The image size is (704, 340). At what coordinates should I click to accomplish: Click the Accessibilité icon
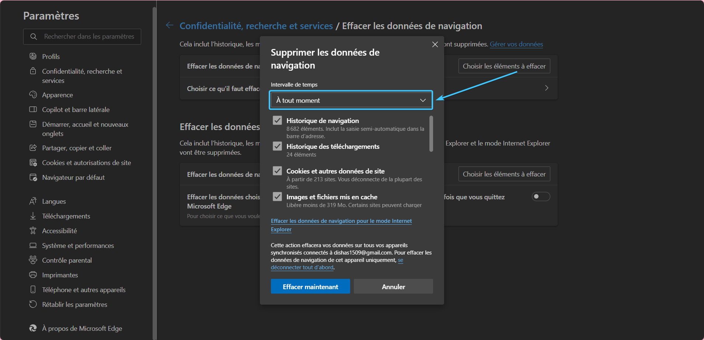pyautogui.click(x=33, y=231)
